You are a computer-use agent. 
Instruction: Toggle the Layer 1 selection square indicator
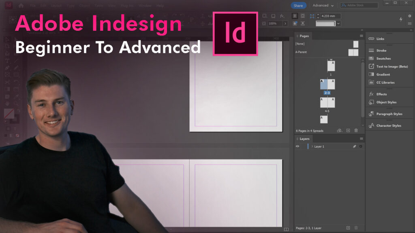pyautogui.click(x=361, y=146)
